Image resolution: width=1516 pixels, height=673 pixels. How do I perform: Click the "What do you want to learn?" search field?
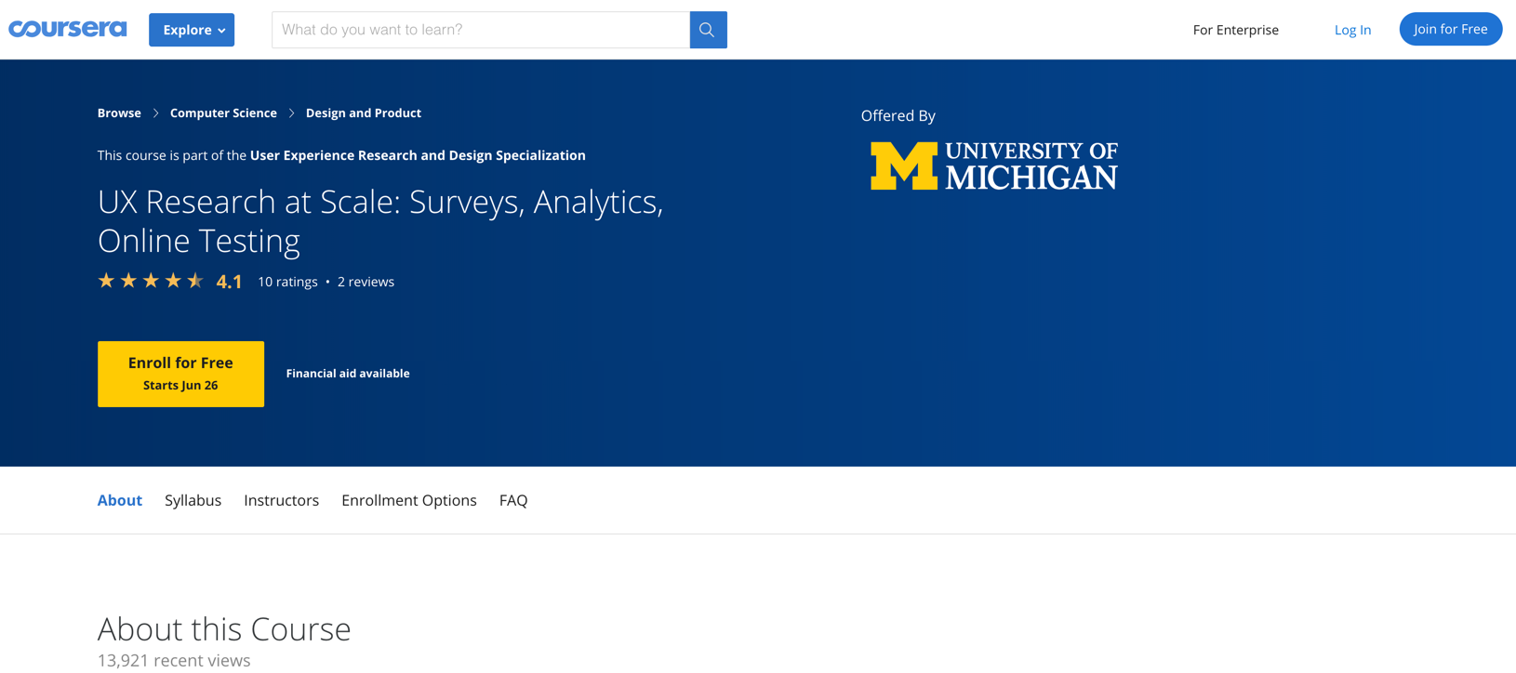[x=481, y=30]
